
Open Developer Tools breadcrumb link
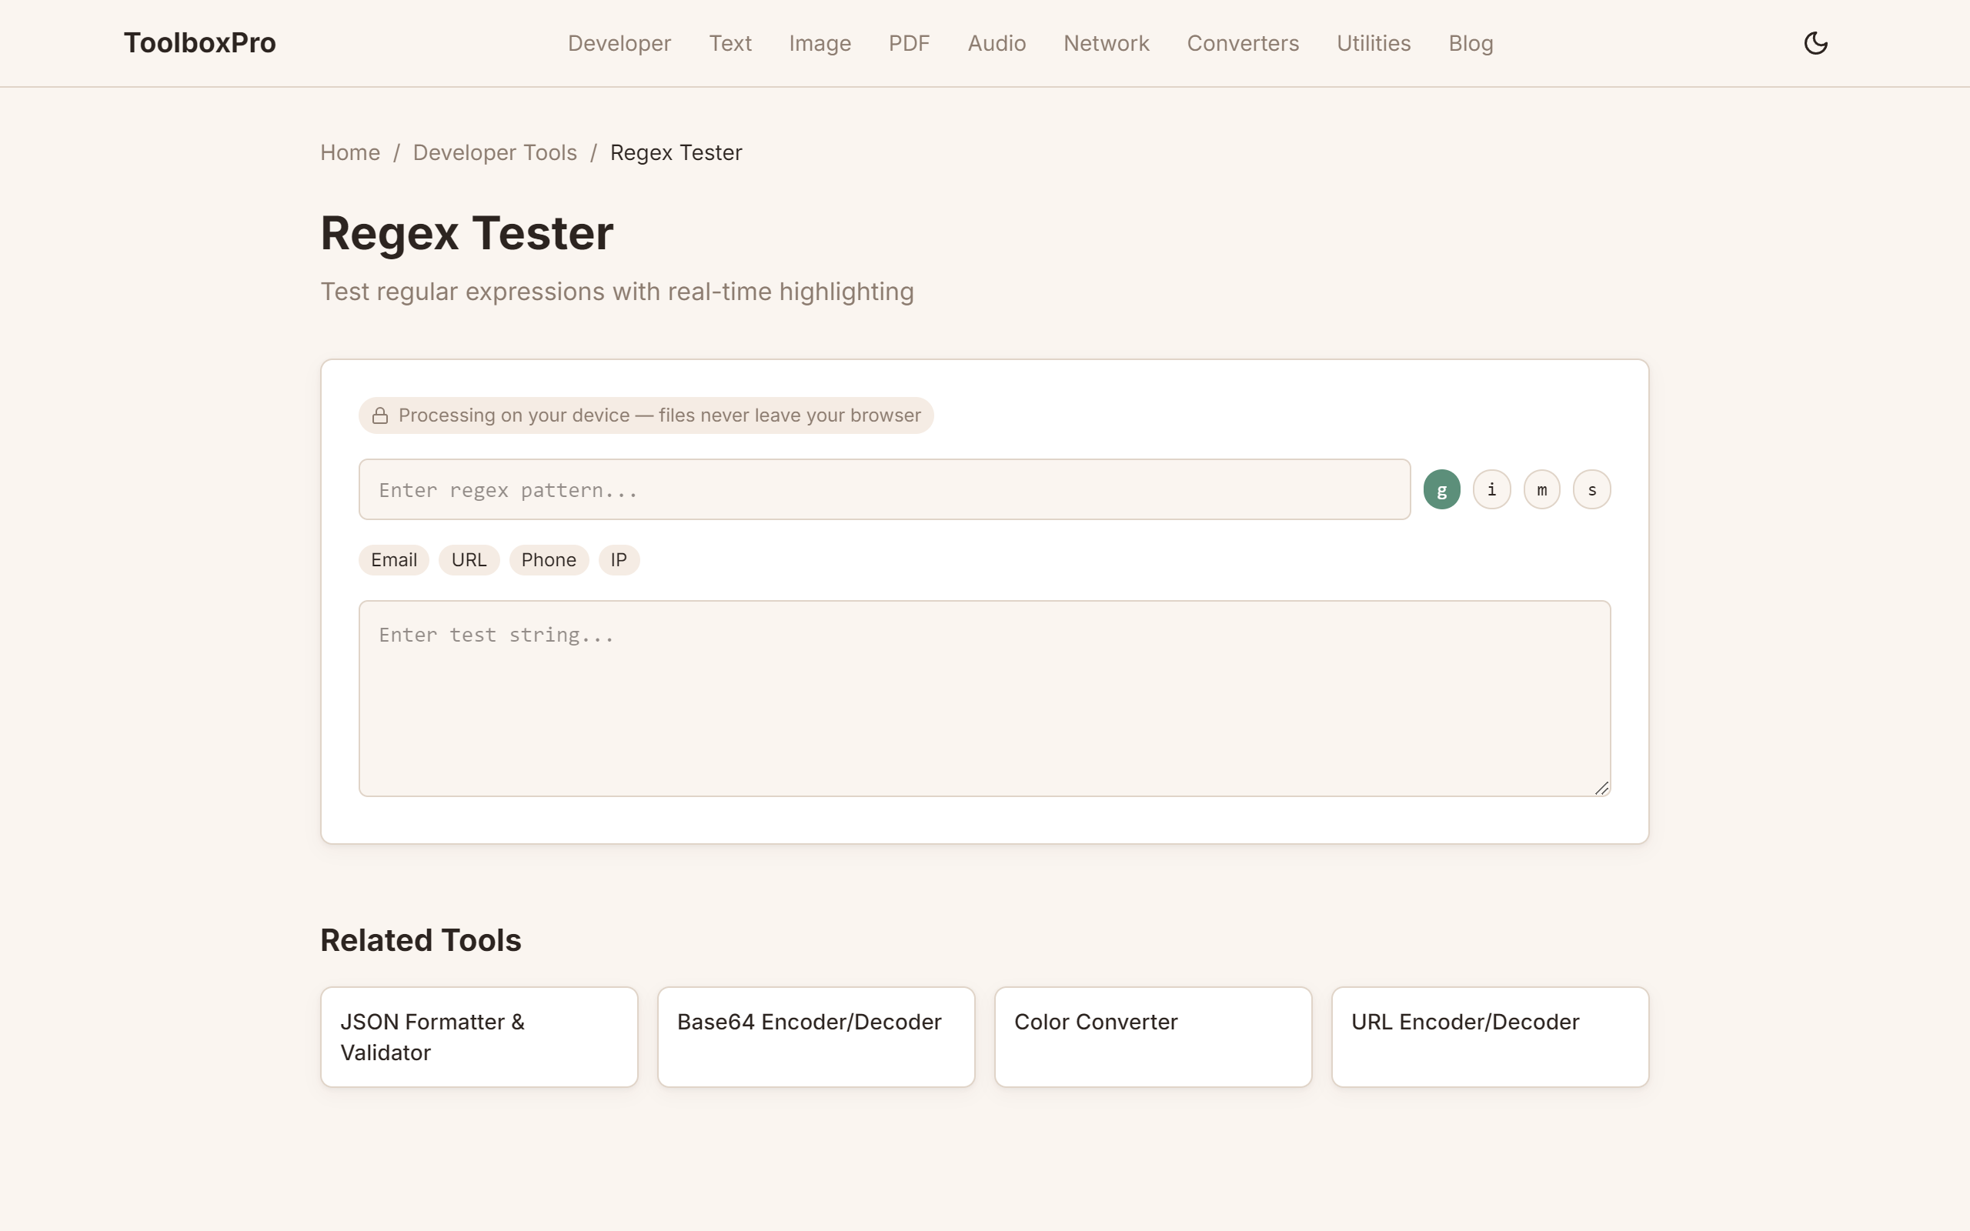[495, 152]
